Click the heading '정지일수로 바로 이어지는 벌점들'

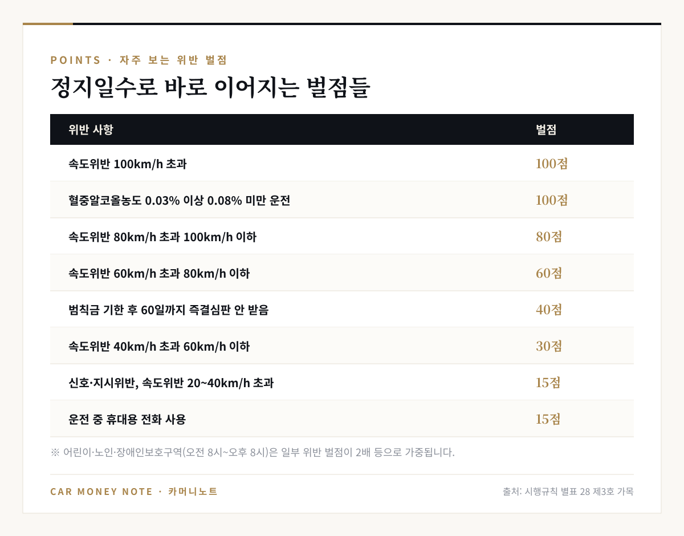click(210, 88)
